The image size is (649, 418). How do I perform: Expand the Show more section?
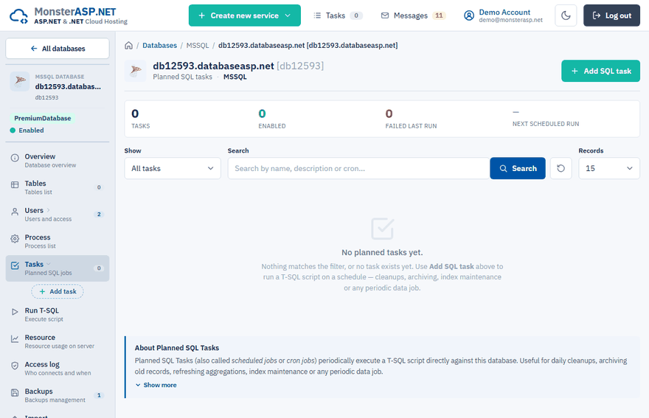pyautogui.click(x=156, y=385)
